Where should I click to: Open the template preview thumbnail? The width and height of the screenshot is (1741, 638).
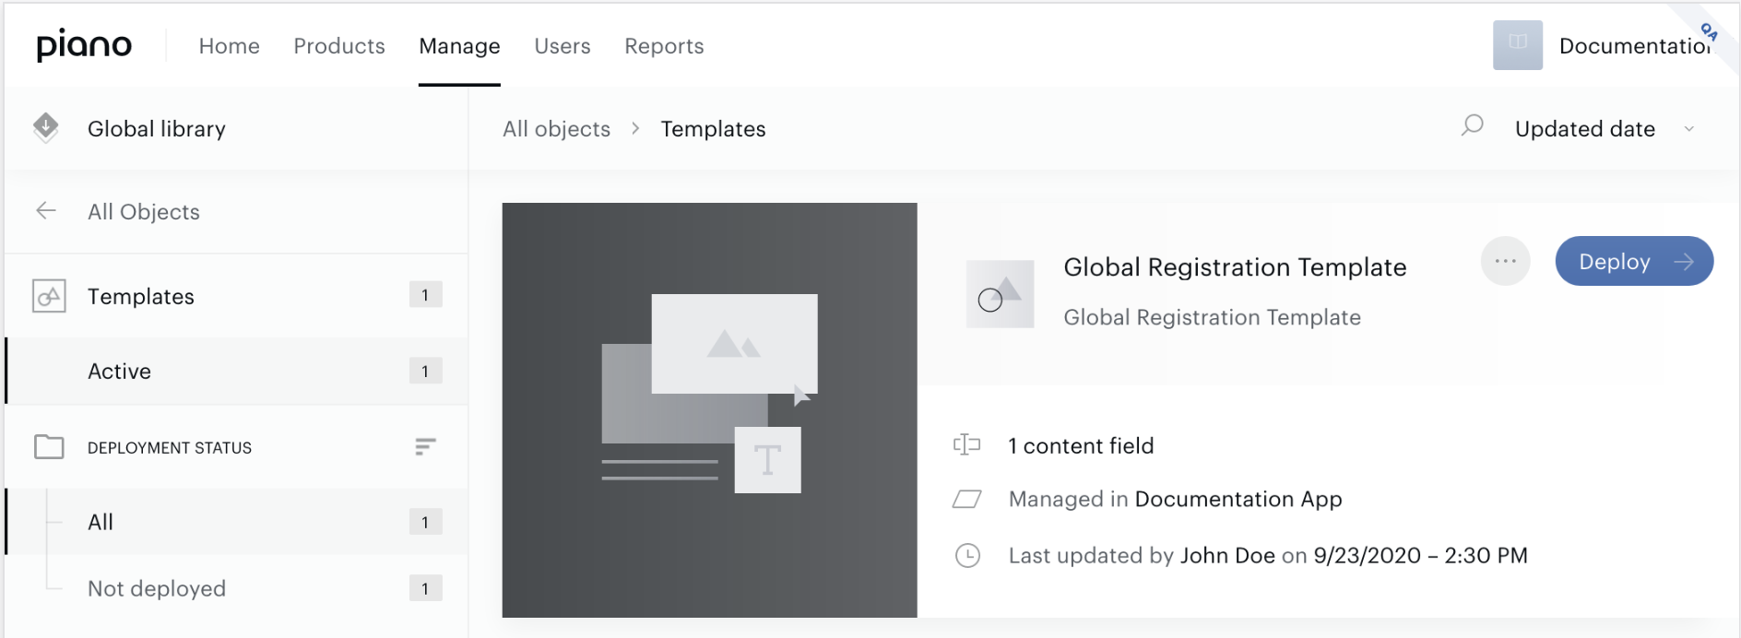click(709, 410)
